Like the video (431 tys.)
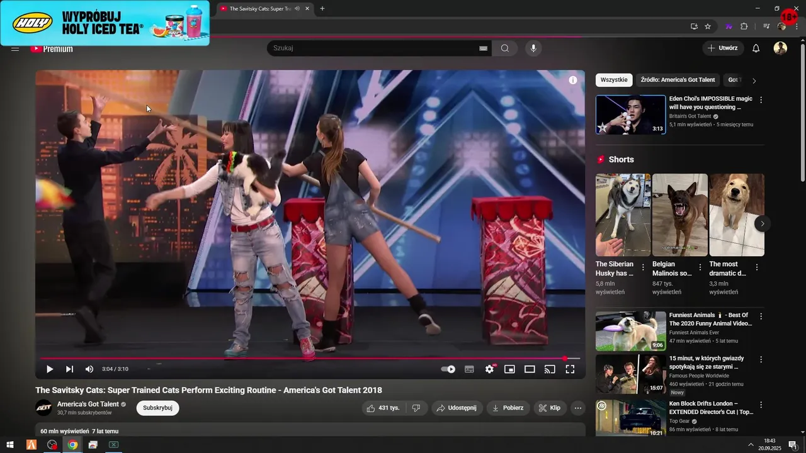The width and height of the screenshot is (806, 453). [x=383, y=408]
